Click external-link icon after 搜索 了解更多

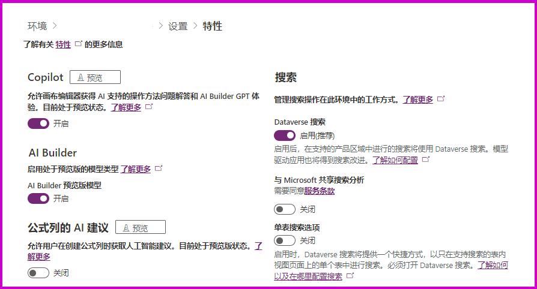click(x=441, y=99)
